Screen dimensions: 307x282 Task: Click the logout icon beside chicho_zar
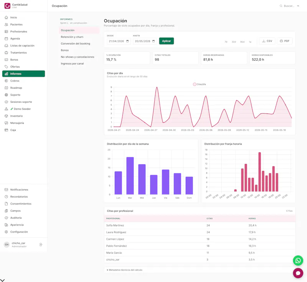tap(41, 245)
